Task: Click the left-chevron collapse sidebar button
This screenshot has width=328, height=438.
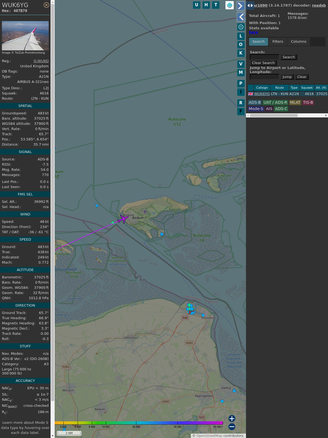Action: [241, 17]
